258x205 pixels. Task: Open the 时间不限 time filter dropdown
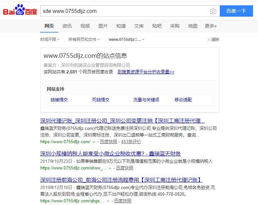(x=50, y=40)
